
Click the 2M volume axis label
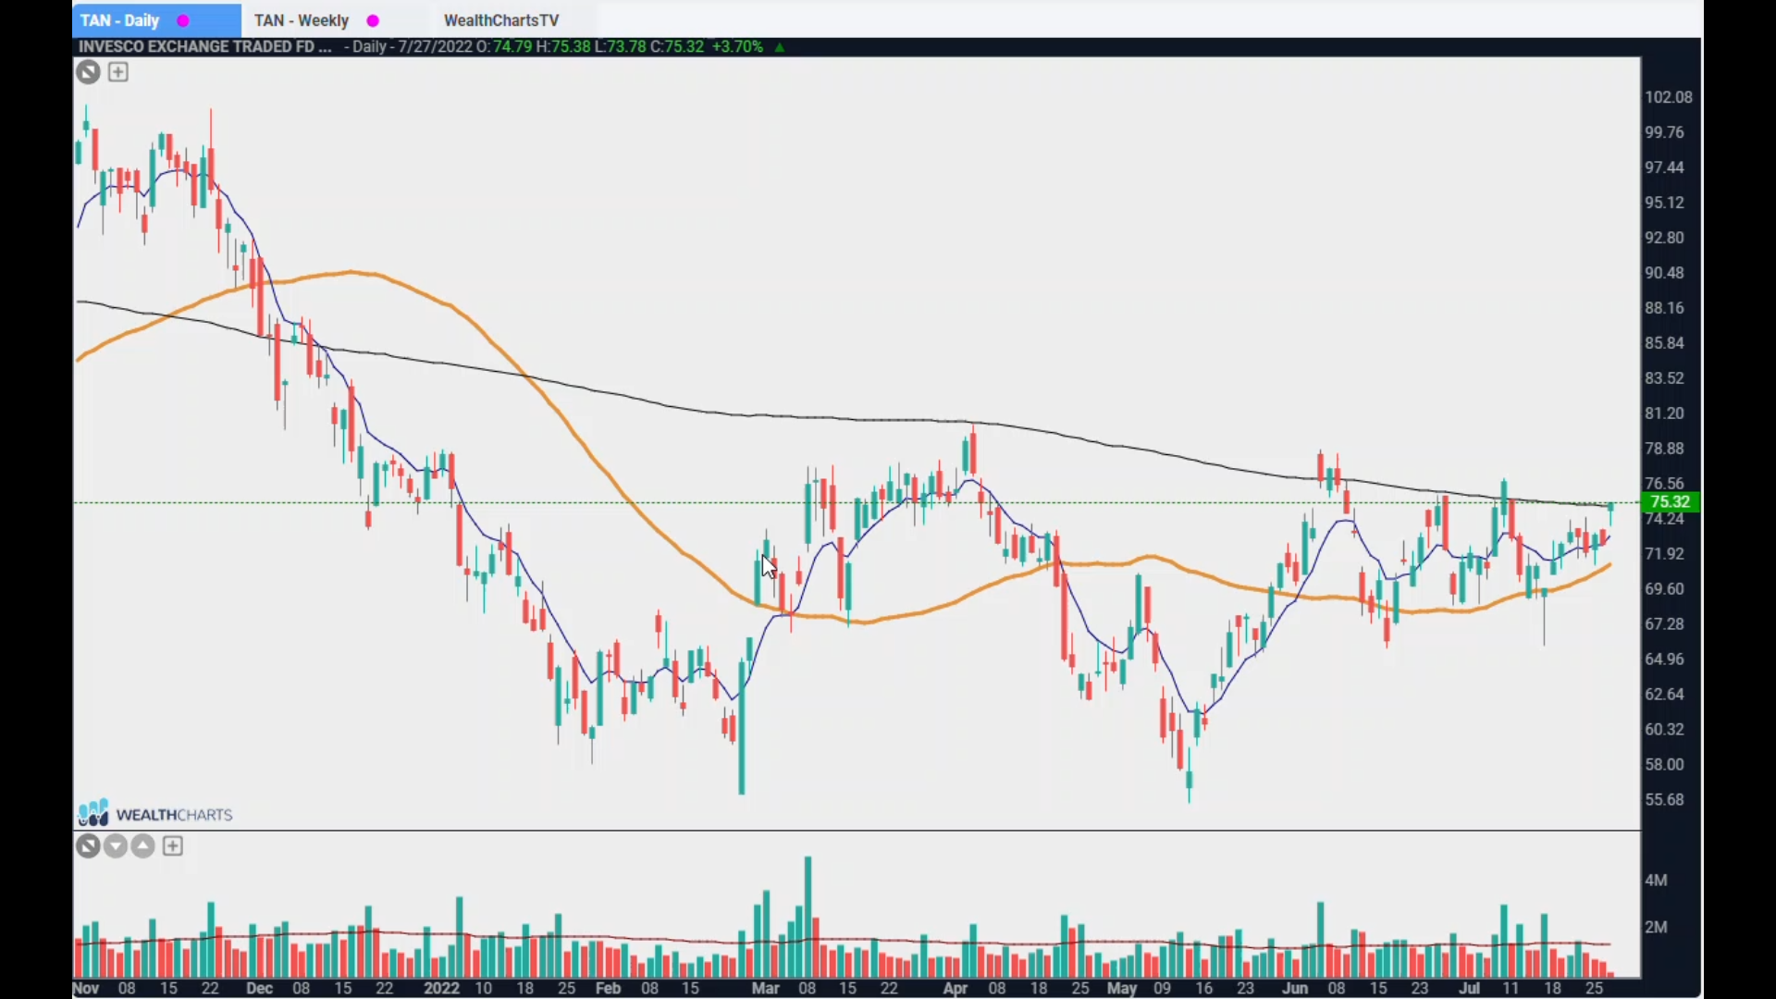pos(1656,928)
